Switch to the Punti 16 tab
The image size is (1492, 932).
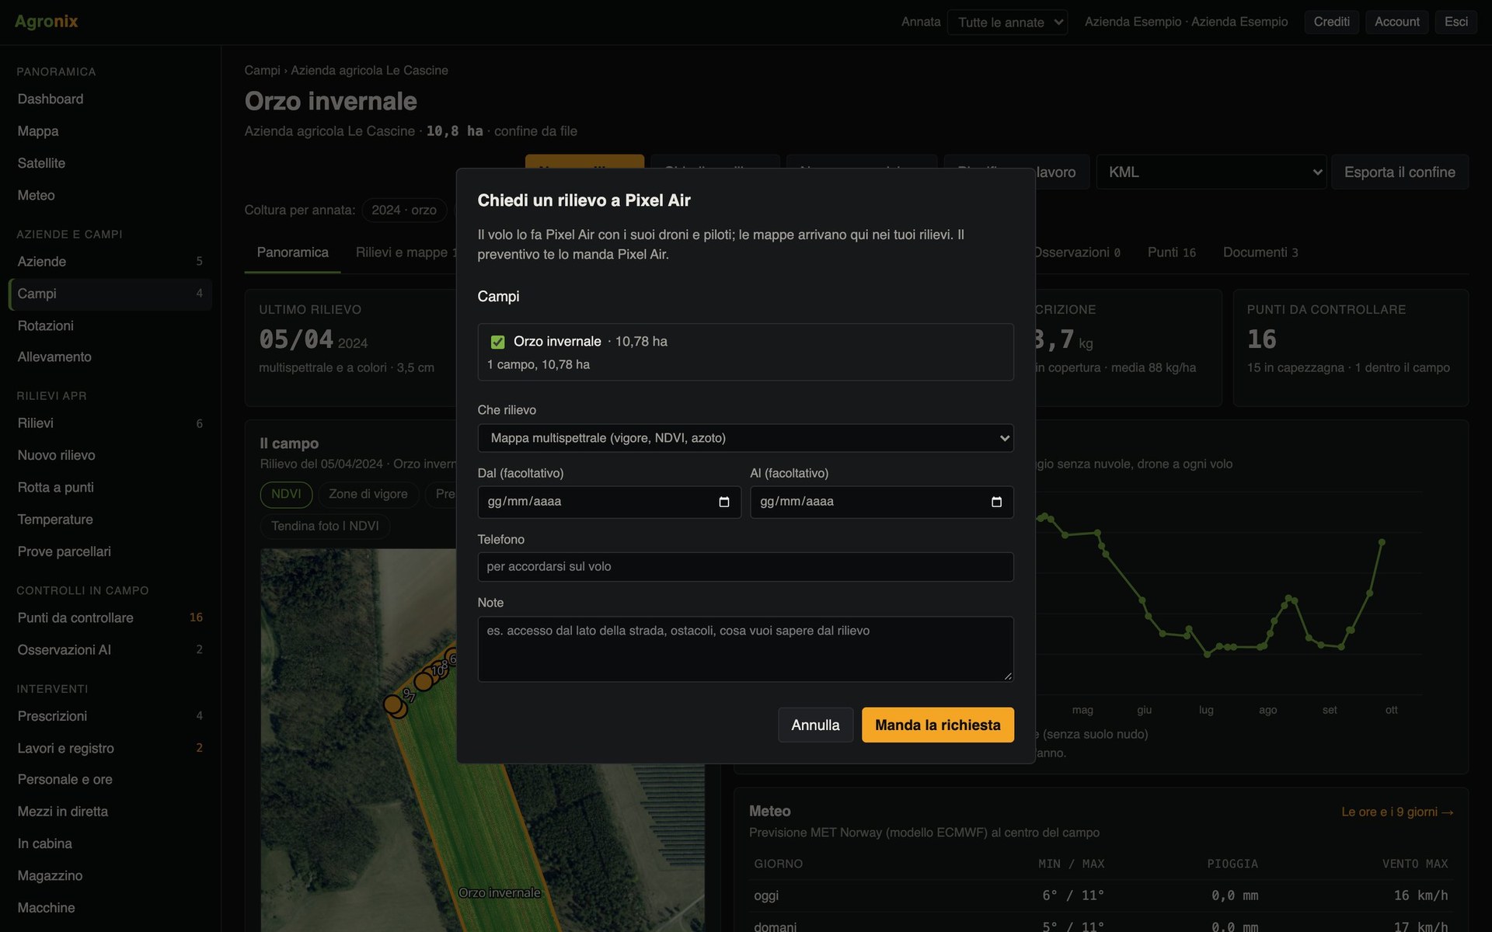[x=1171, y=252]
